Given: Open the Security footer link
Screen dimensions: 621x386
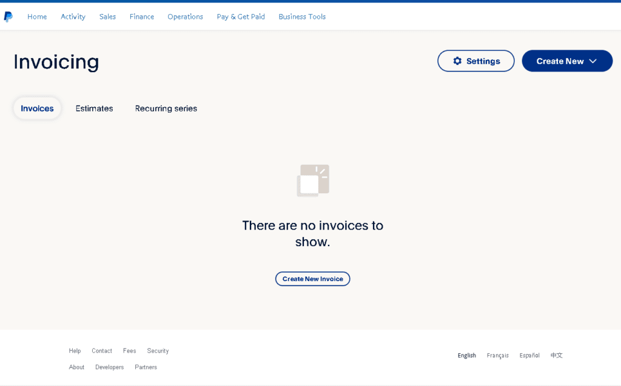Looking at the screenshot, I should coord(158,351).
